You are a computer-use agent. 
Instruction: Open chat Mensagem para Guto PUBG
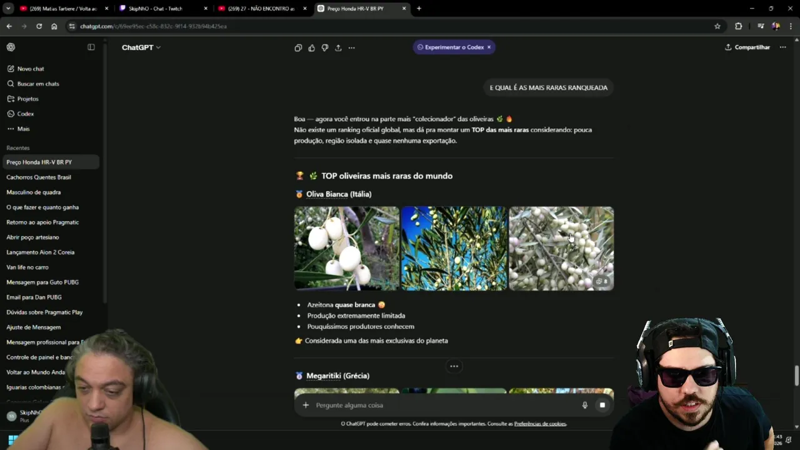[42, 282]
